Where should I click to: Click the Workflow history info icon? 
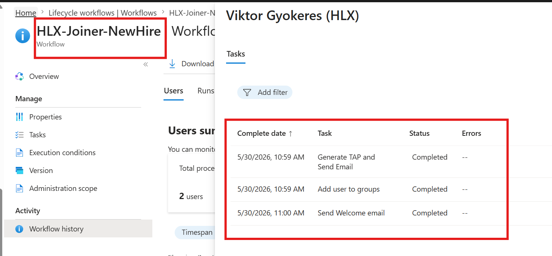[x=19, y=229]
